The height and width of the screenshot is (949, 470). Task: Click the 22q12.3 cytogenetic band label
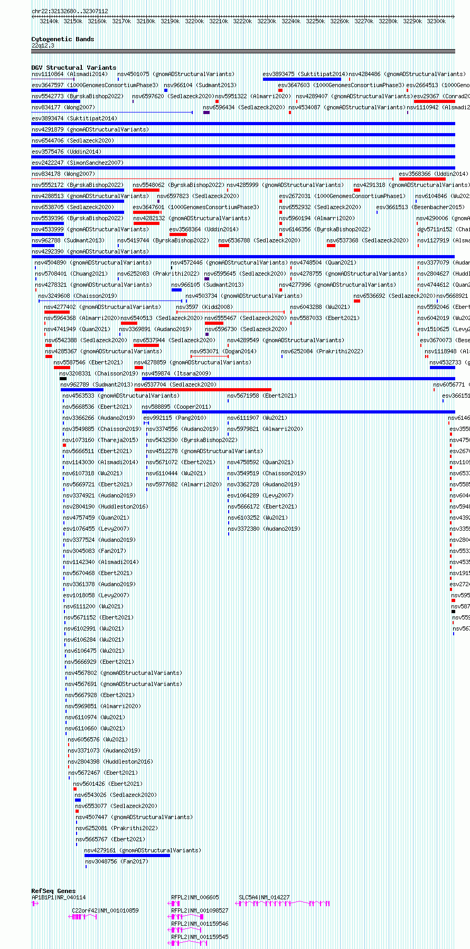point(43,46)
